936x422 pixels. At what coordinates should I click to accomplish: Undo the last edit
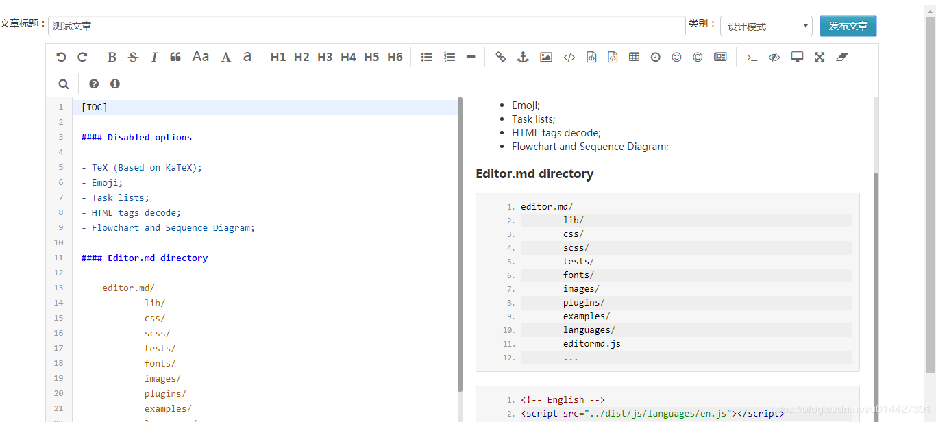[x=61, y=58]
